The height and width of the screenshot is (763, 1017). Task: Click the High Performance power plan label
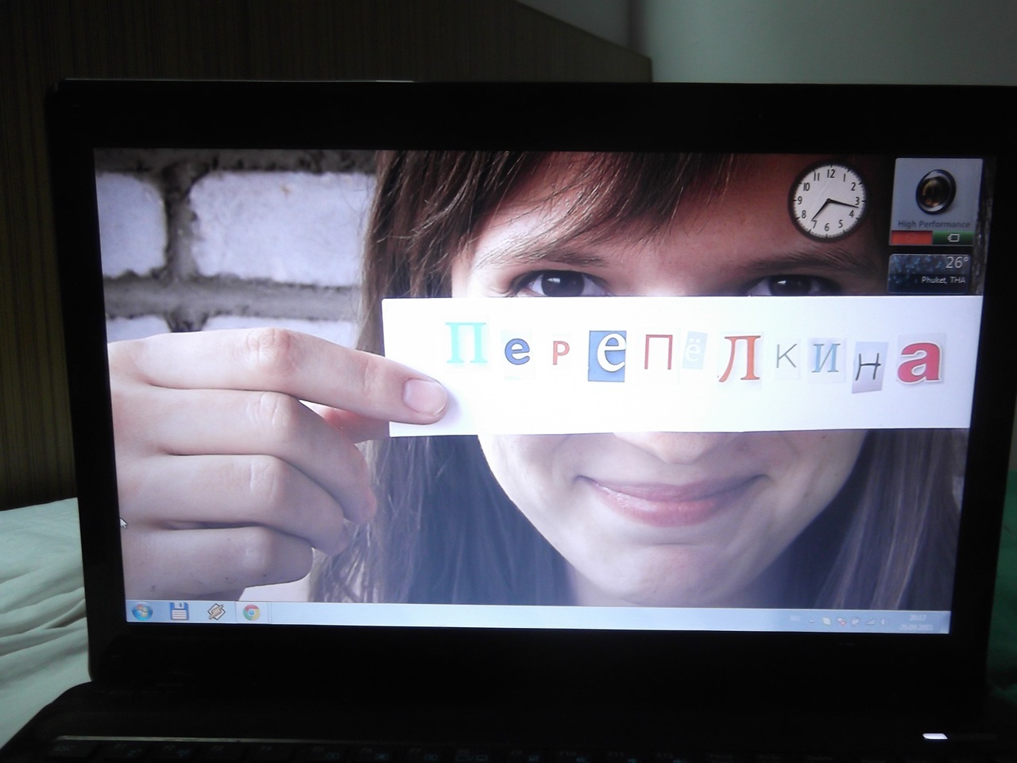point(934,225)
